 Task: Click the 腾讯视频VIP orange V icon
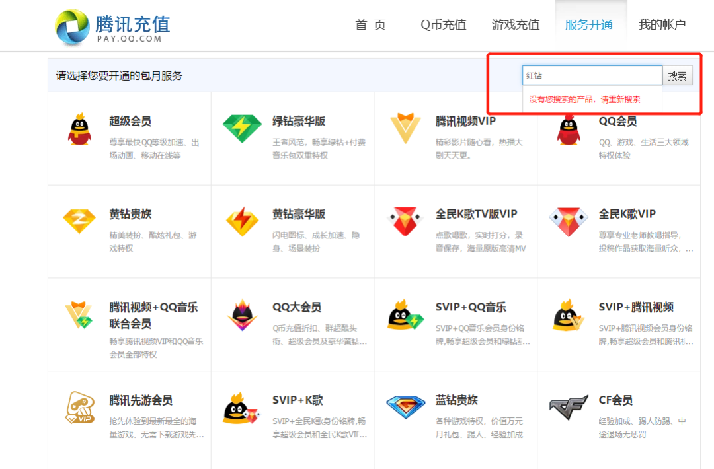(x=405, y=128)
